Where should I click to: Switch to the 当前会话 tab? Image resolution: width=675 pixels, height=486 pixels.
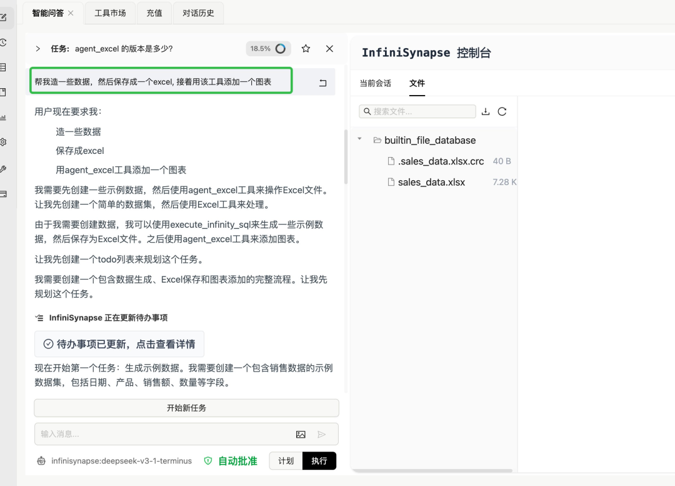376,83
